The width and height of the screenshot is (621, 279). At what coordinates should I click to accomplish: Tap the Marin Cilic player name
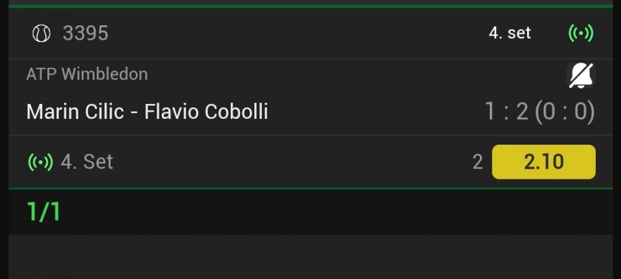click(x=75, y=112)
